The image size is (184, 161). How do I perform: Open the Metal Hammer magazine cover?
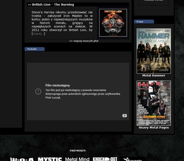pyautogui.click(x=154, y=51)
